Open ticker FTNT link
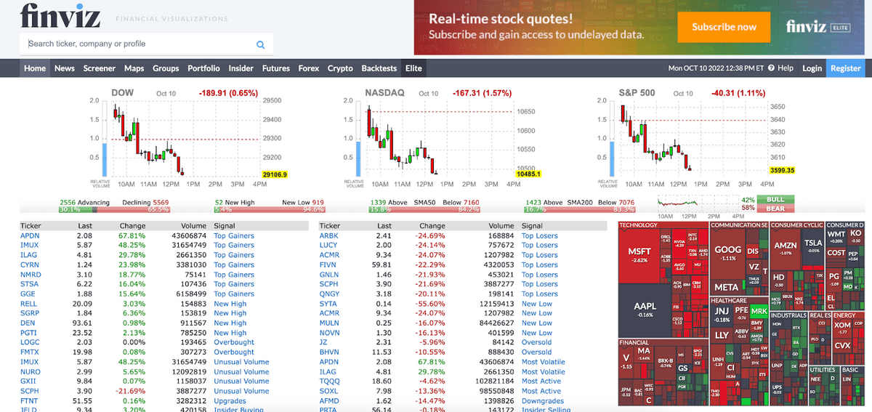The width and height of the screenshot is (872, 412). click(x=30, y=400)
